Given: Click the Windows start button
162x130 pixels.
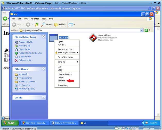Looking at the screenshot, I should [x=10, y=123].
